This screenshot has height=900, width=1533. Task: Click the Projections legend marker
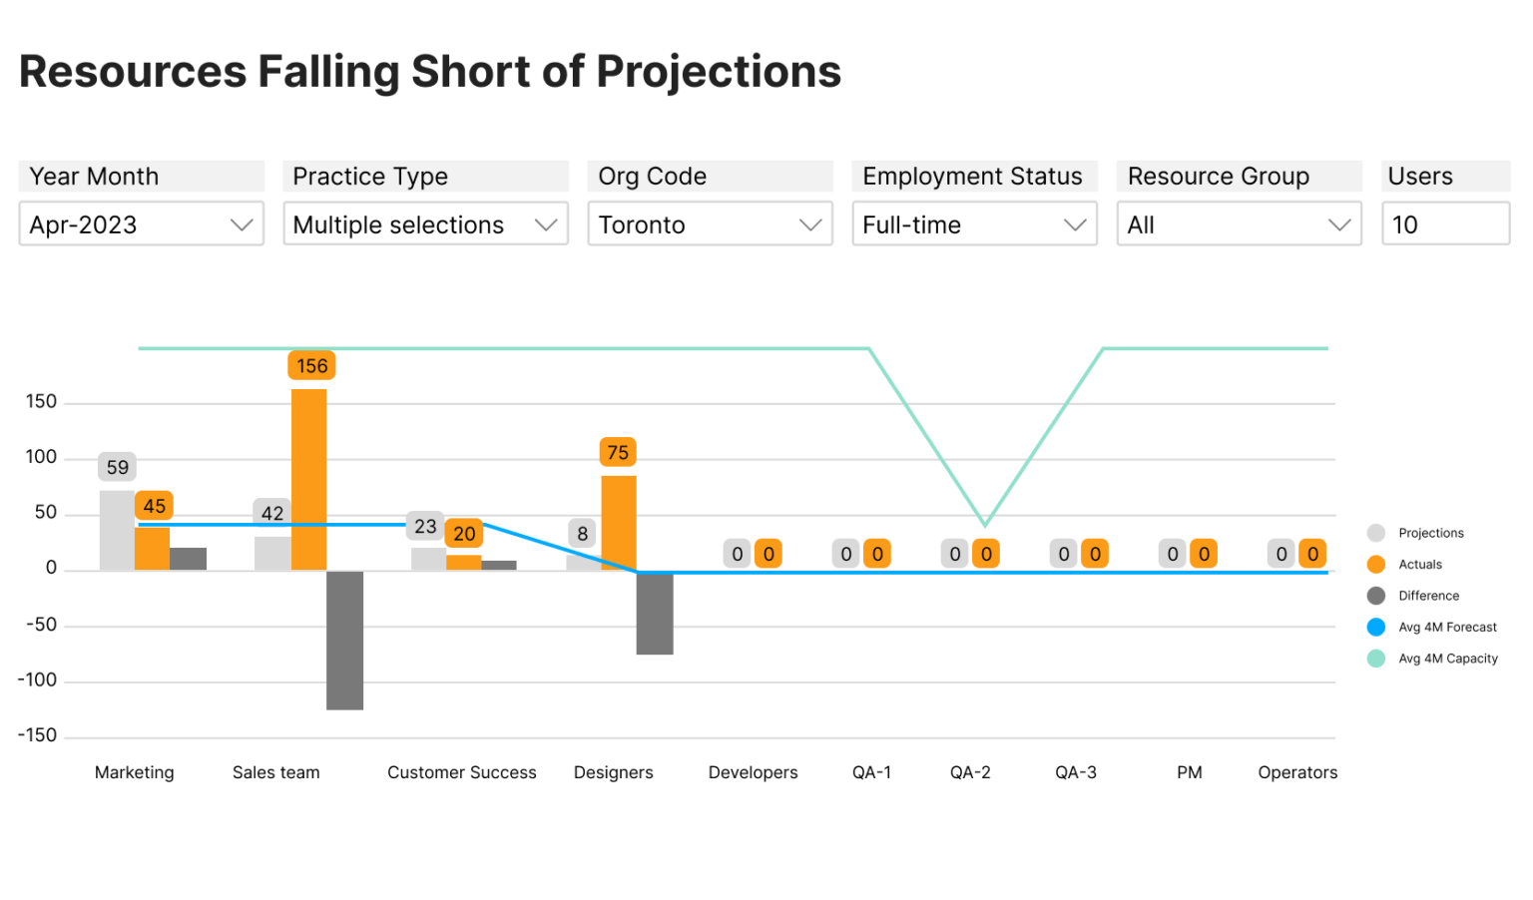1377,533
